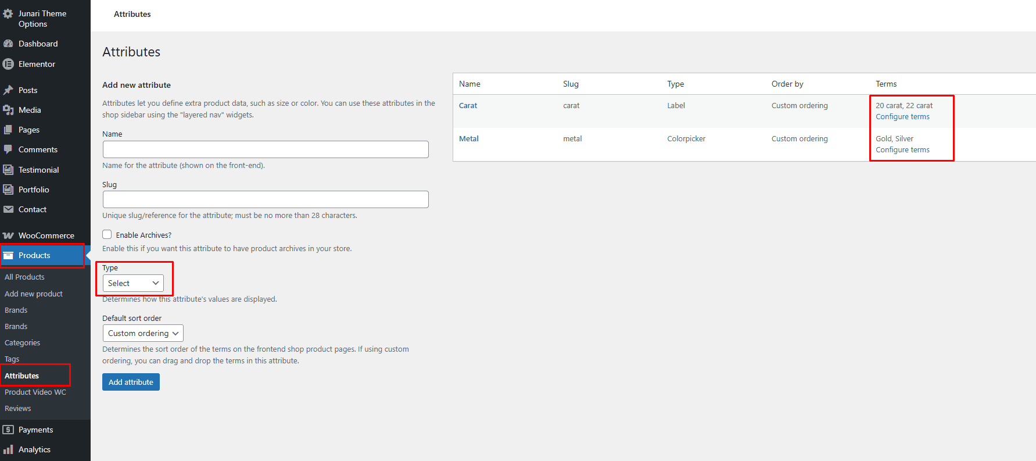The image size is (1036, 461).
Task: Click the Testimonial menu icon
Action: click(8, 170)
